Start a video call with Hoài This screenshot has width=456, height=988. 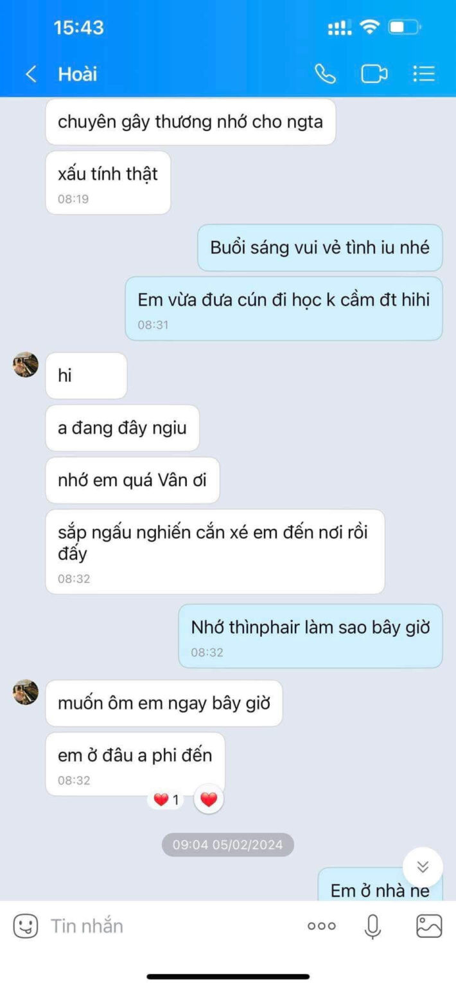point(374,74)
